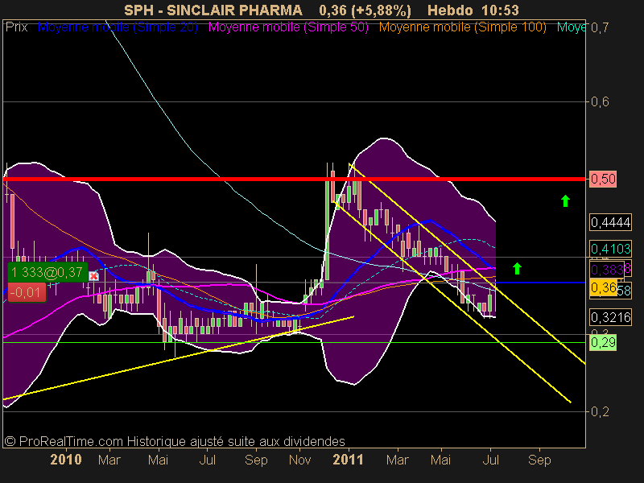Open Moyenne mobile (Simple 20) legend settings
Viewport: 644px width, 483px height.
(x=118, y=27)
